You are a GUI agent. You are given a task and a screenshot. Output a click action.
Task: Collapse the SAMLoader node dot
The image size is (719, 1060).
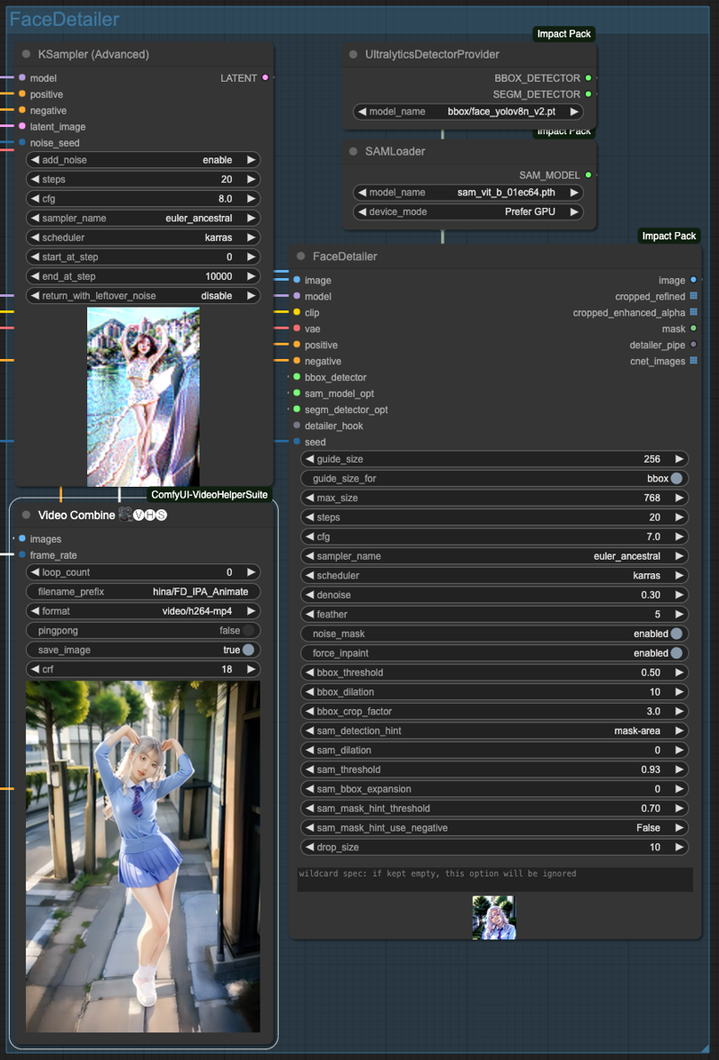pyautogui.click(x=353, y=151)
